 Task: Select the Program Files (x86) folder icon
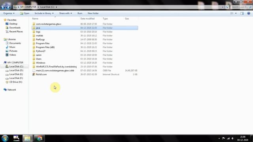[34, 47]
